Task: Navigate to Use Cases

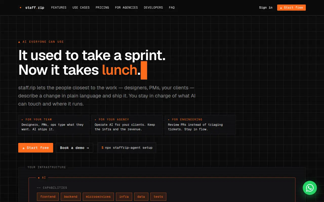Action: pyautogui.click(x=81, y=8)
